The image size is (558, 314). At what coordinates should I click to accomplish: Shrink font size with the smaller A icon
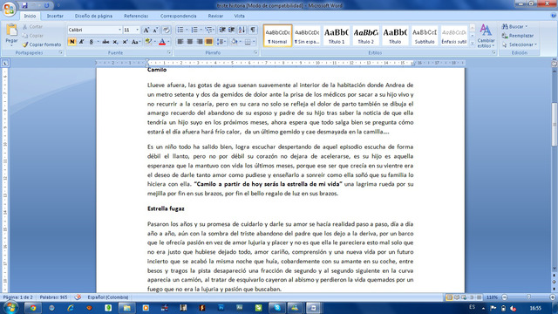(x=155, y=31)
